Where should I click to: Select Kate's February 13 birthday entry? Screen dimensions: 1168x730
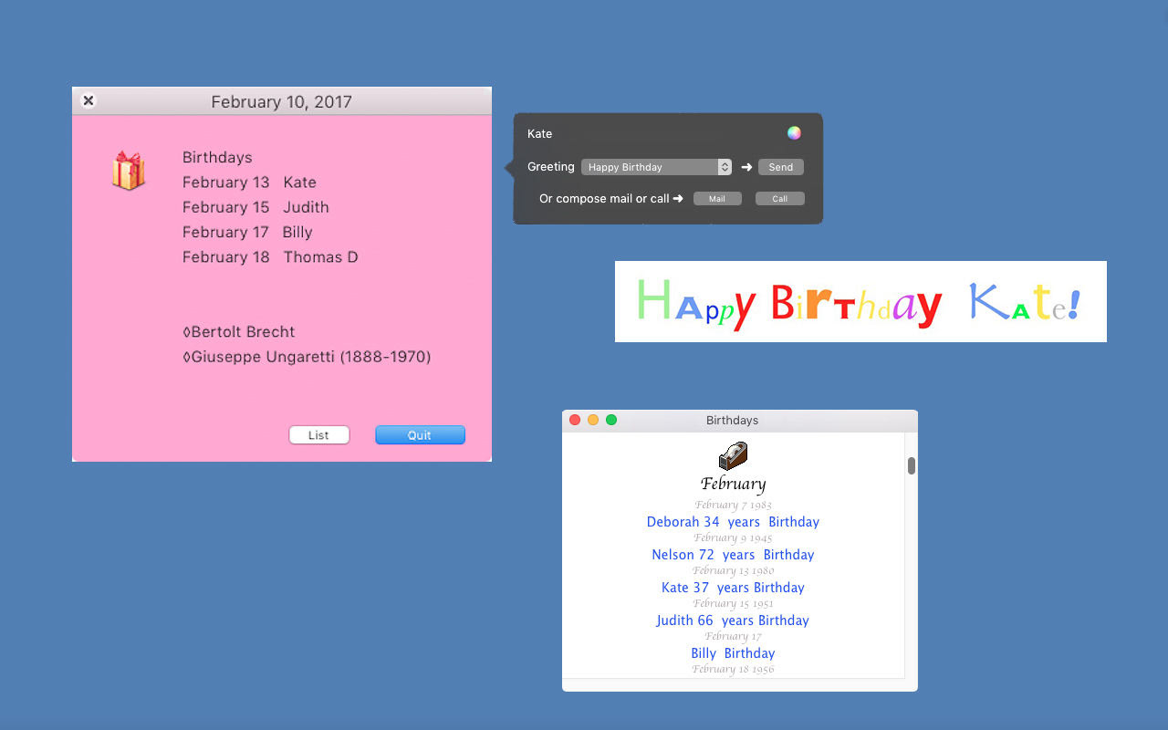pyautogui.click(x=249, y=182)
